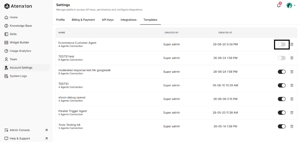The height and width of the screenshot is (142, 300).
Task: Click the System Logs document icon
Action: point(6,76)
